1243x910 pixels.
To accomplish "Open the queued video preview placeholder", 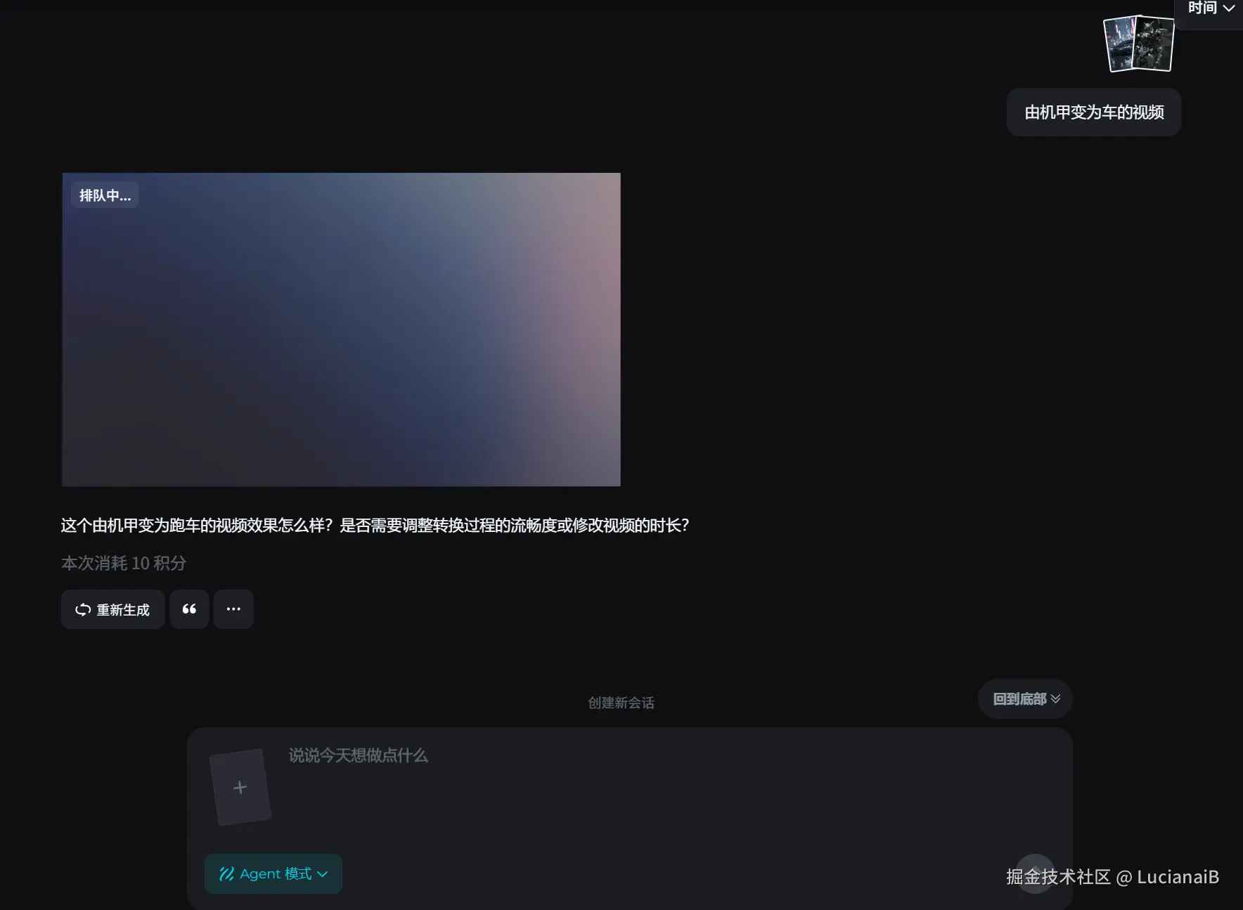I will [341, 330].
